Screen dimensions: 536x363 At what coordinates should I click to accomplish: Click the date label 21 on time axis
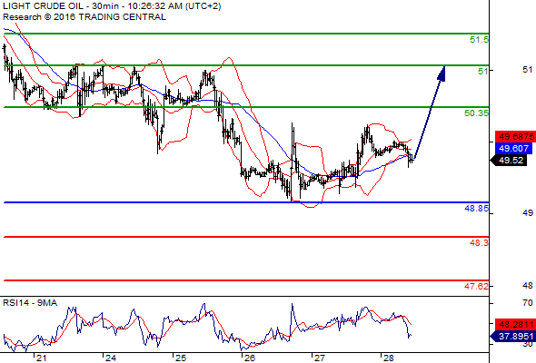[41, 358]
